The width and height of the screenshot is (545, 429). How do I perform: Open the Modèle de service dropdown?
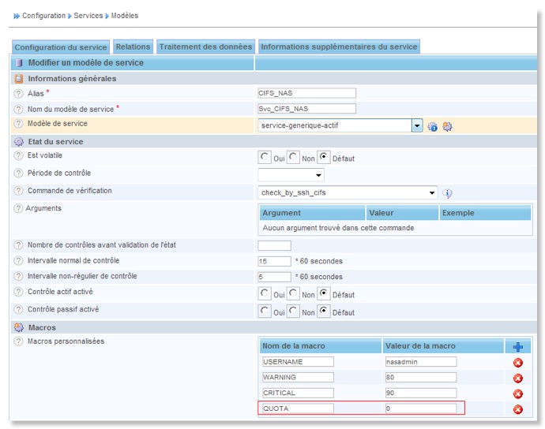tap(417, 125)
